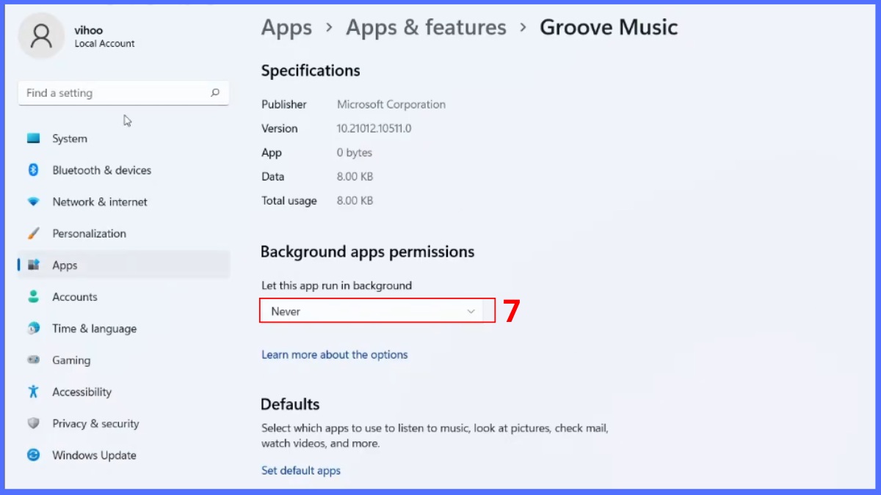Click the Background apps permissions heading
This screenshot has width=881, height=495.
click(x=367, y=252)
